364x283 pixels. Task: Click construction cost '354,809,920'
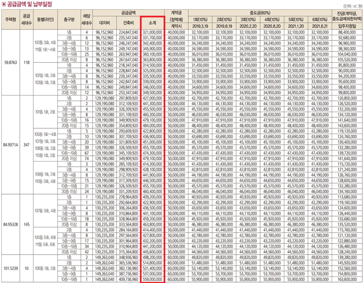(129, 126)
